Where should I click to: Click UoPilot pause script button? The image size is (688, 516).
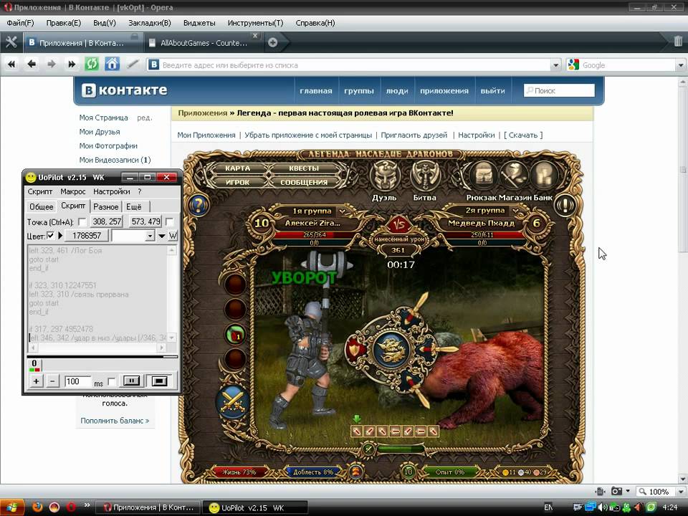[131, 381]
